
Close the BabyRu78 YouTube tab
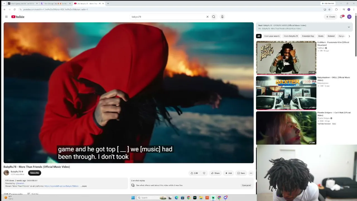[103, 4]
